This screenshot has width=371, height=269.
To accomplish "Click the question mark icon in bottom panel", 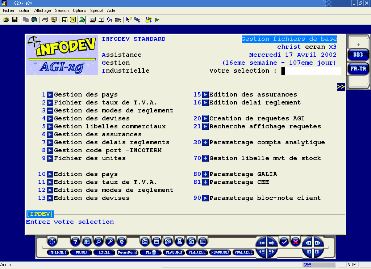I will click(x=75, y=242).
